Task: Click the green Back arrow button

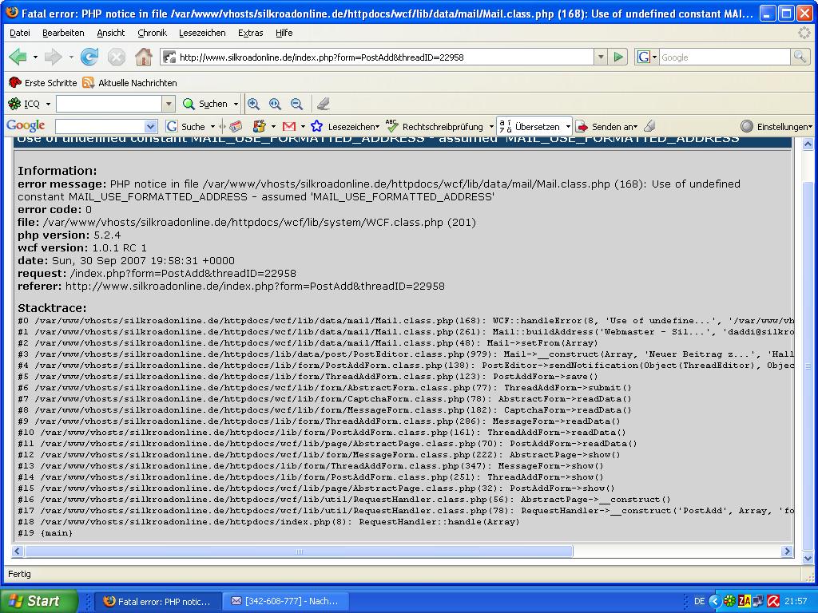Action: coord(18,57)
